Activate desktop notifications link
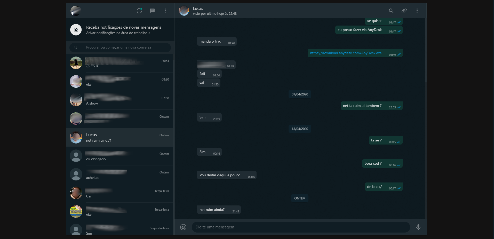Screen dimensions: 494x239 [x=118, y=33]
